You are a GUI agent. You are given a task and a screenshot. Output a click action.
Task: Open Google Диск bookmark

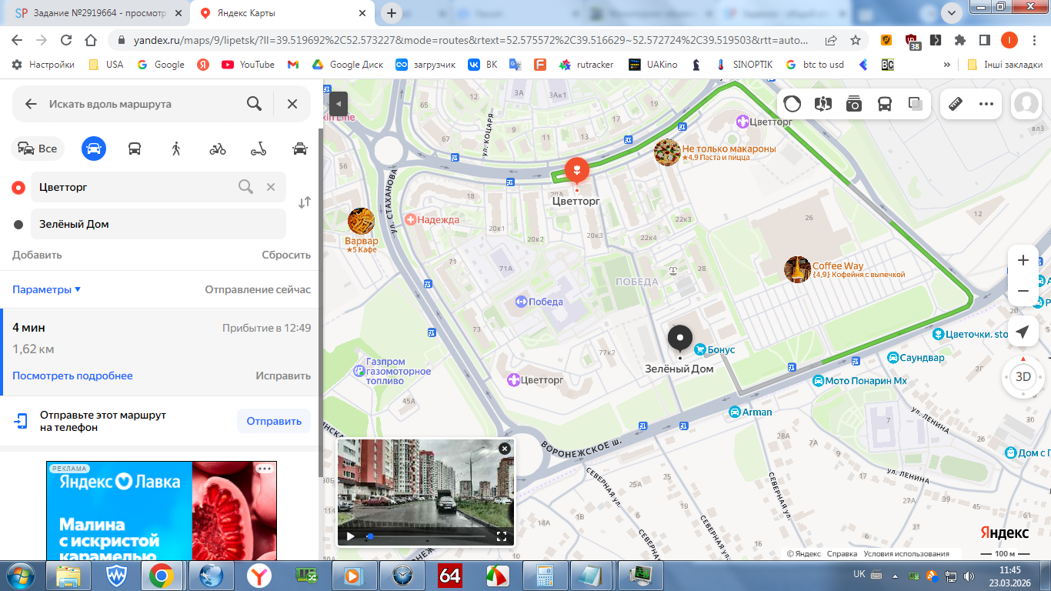click(347, 65)
